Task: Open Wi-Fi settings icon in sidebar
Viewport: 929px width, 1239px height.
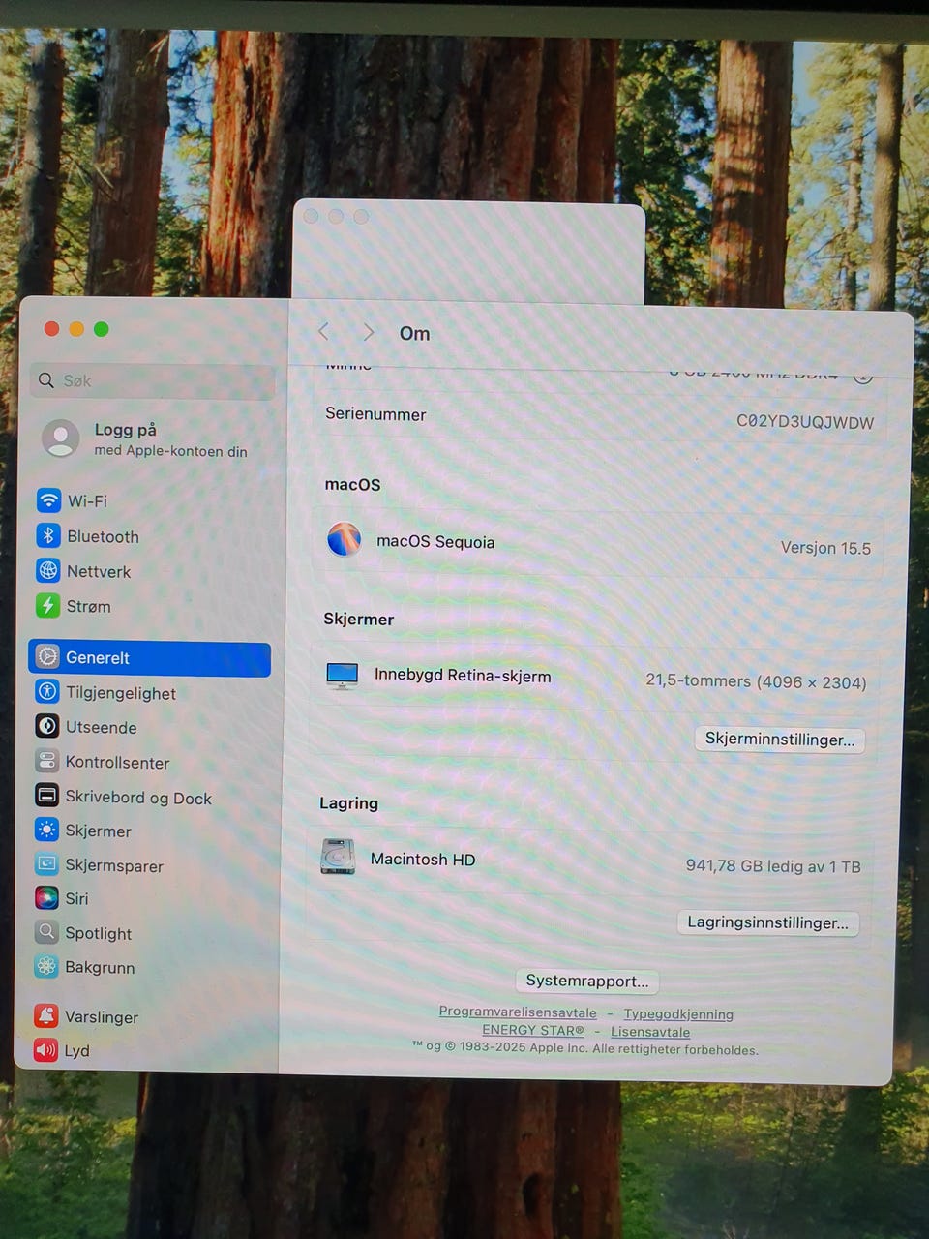Action: (x=48, y=500)
